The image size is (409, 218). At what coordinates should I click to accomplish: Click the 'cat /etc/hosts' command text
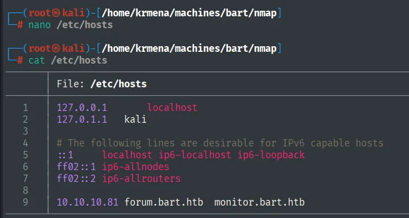68,60
